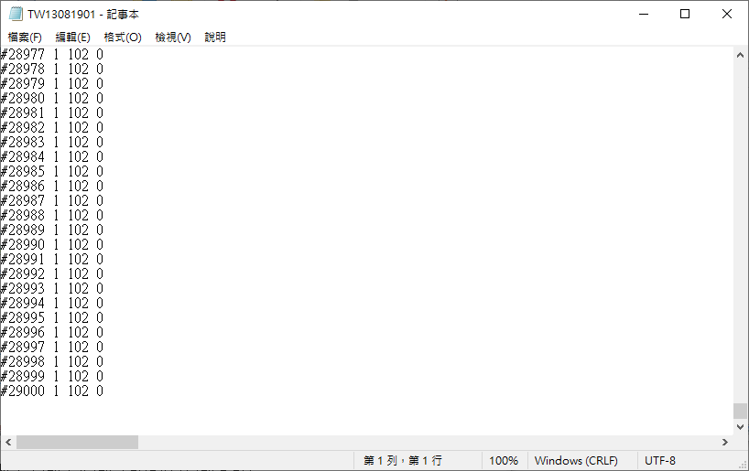Click the title text TW13081901 - 記事本
The height and width of the screenshot is (471, 749).
click(x=83, y=15)
